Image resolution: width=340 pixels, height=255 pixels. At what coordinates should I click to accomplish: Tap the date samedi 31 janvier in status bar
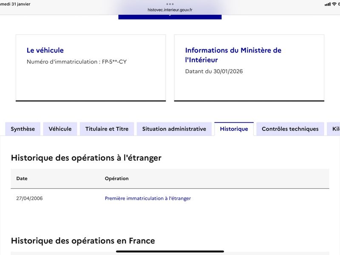15,4
